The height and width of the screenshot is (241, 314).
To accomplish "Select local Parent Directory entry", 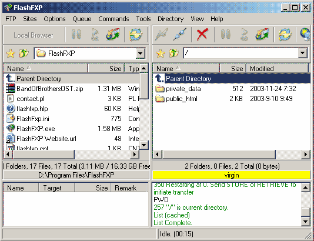I will [72, 79].
